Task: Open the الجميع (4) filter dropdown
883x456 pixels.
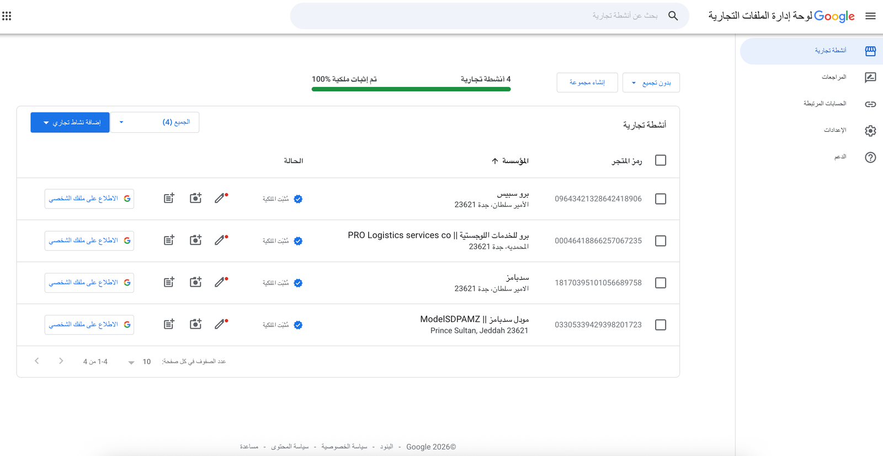Action: (x=155, y=122)
